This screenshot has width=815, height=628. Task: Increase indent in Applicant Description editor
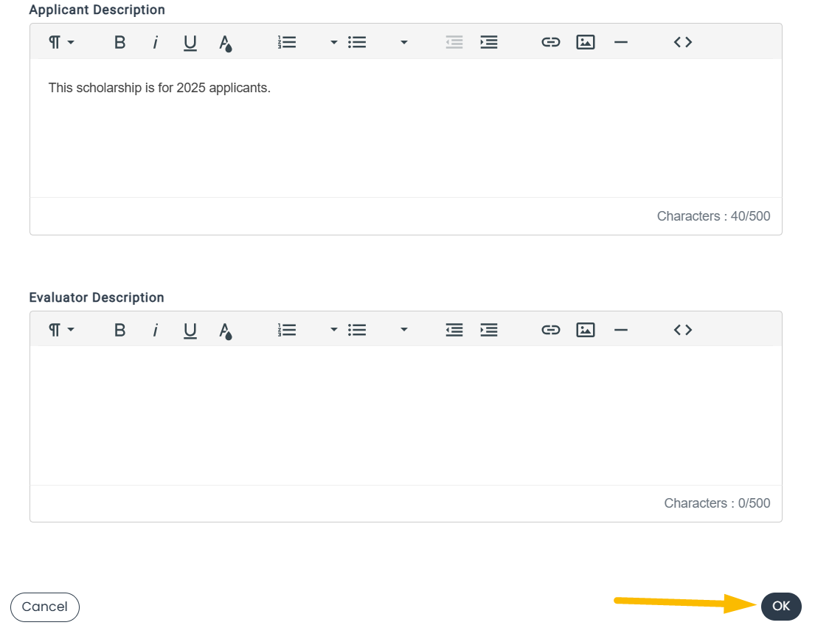(x=489, y=42)
